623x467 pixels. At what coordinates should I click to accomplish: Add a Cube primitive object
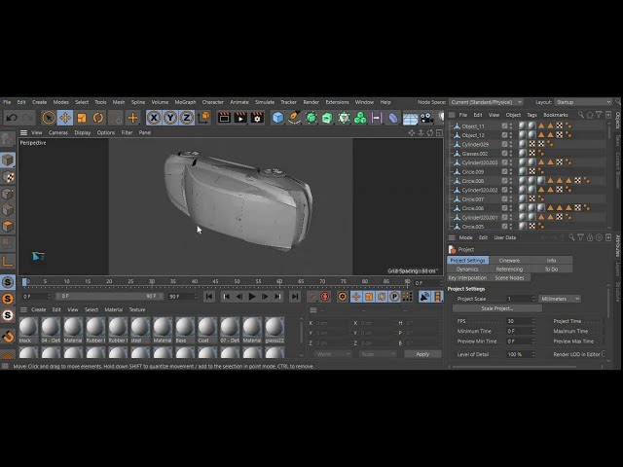click(x=278, y=118)
